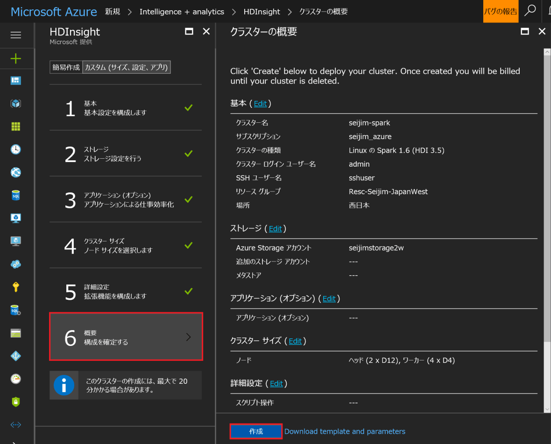Open step 6 概要 summary

(x=126, y=337)
